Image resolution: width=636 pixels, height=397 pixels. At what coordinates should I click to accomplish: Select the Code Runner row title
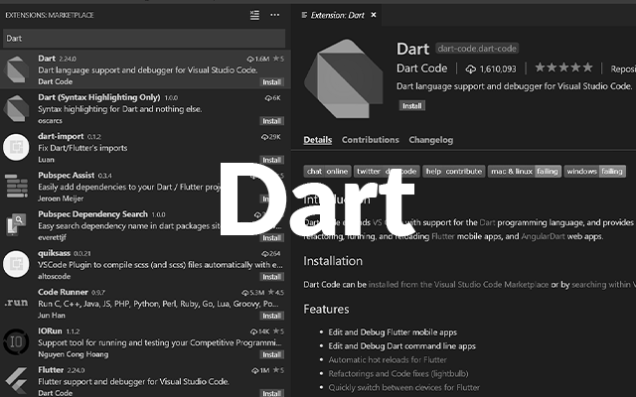pyautogui.click(x=63, y=292)
